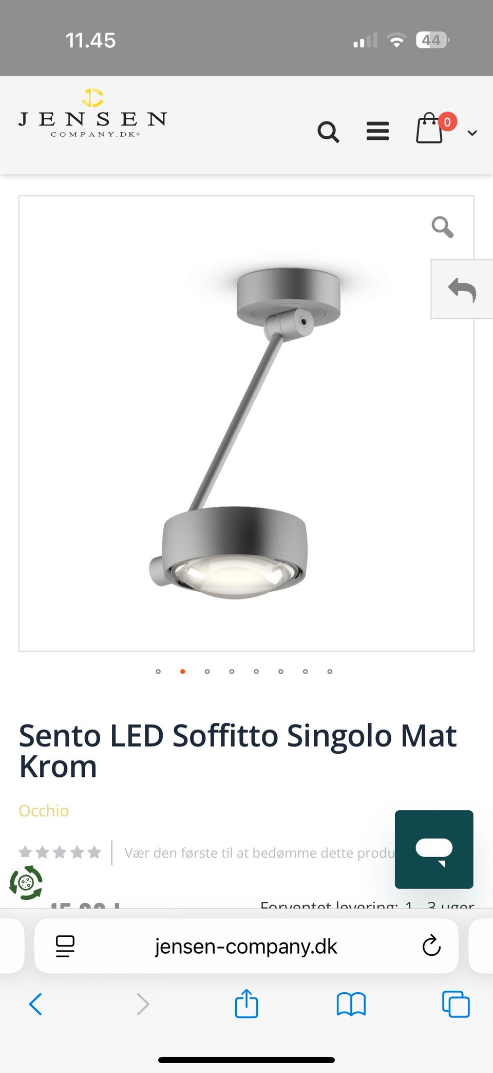Screen dimensions: 493x1073
Task: Zoom product image with magnifier icon
Action: [x=442, y=227]
